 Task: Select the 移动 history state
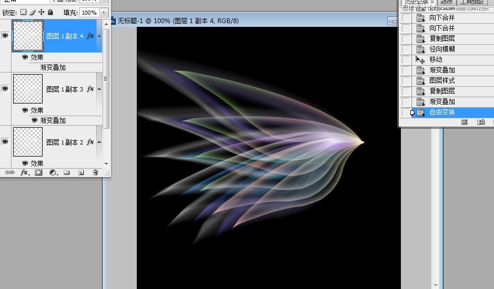(436, 59)
